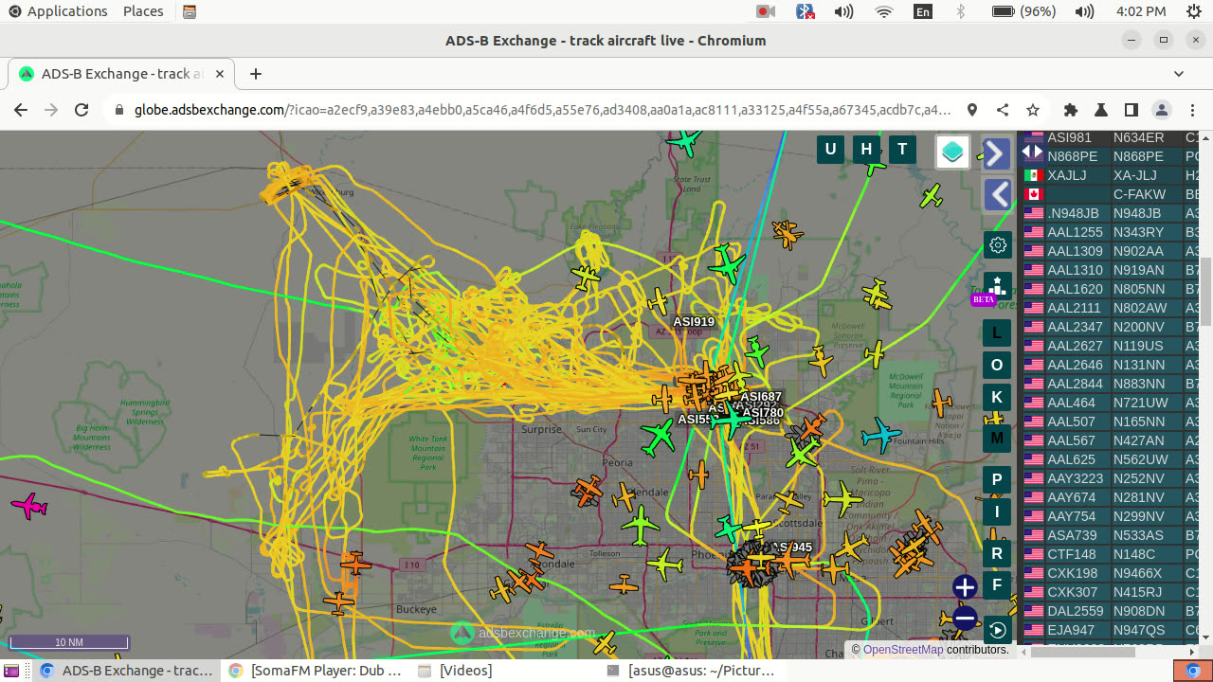1213x682 pixels.
Task: Toggle the U map button
Action: point(831,149)
